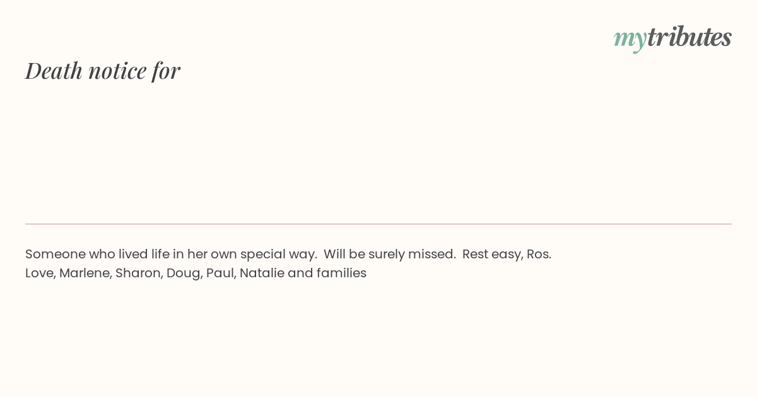757x397 pixels.
Task: Click the word "Someone" in the message
Action: [x=56, y=254]
